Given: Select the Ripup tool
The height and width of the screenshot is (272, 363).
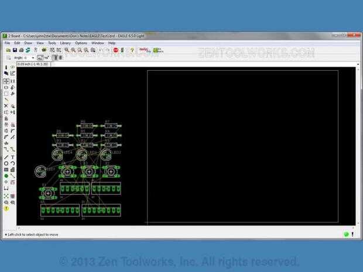Looking at the screenshot, I should [x=12, y=149].
